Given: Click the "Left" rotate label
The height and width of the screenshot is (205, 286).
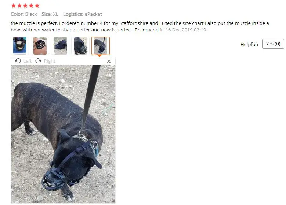Looking at the screenshot, I should point(28,61).
